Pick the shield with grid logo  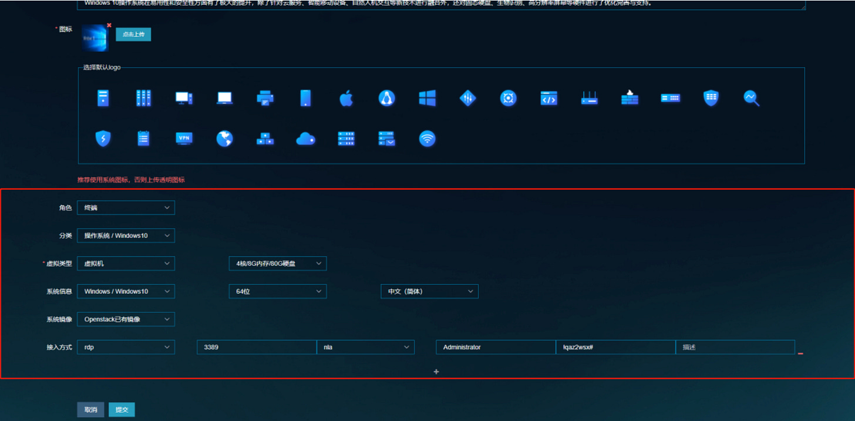coord(711,98)
